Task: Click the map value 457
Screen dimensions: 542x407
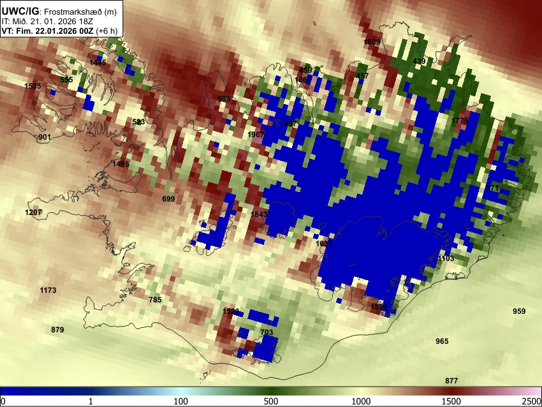Action: (x=362, y=76)
